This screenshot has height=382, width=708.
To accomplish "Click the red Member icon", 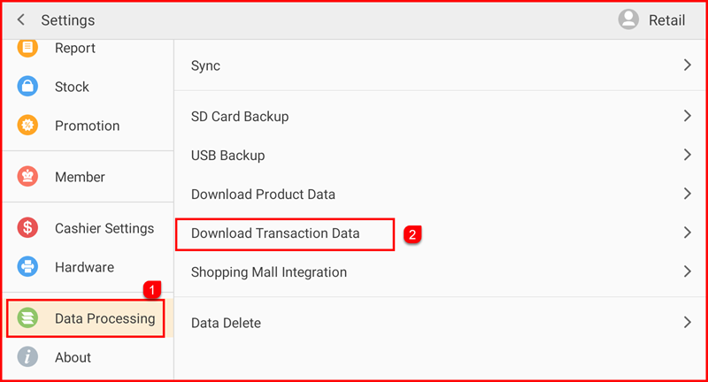I will tap(28, 177).
